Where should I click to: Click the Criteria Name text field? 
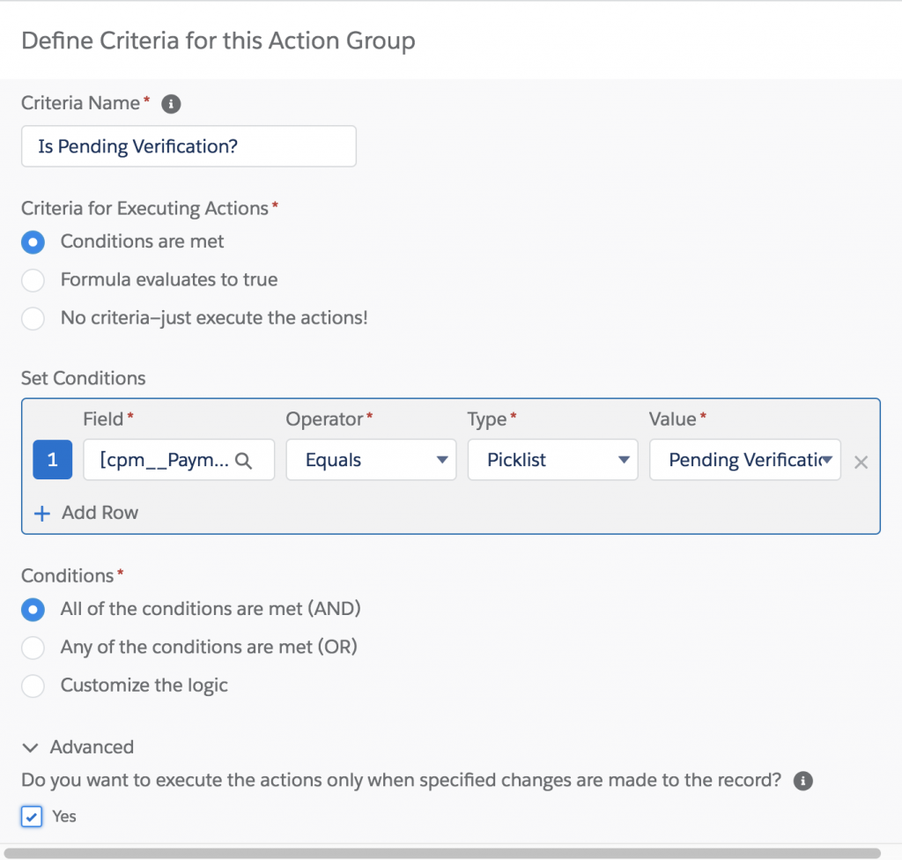[x=189, y=146]
